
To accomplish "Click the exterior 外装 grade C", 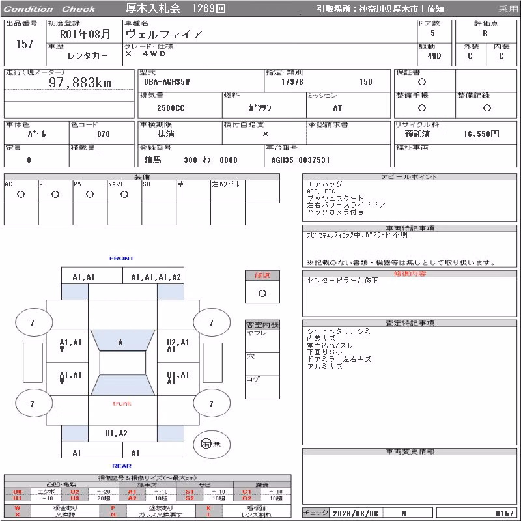I will click(x=470, y=56).
